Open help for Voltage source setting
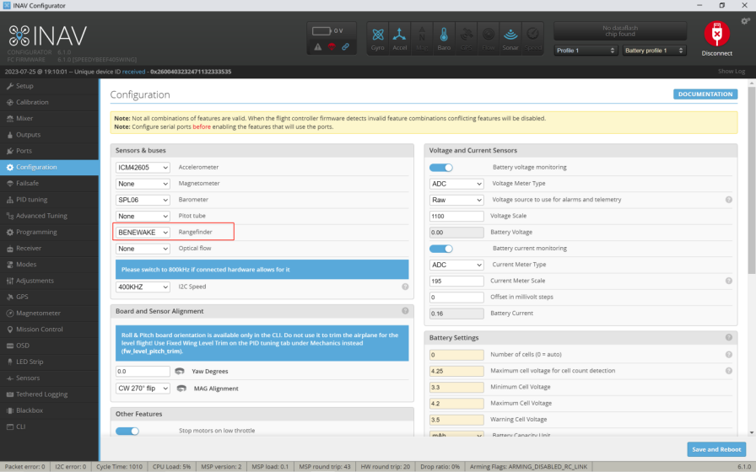 (x=729, y=200)
